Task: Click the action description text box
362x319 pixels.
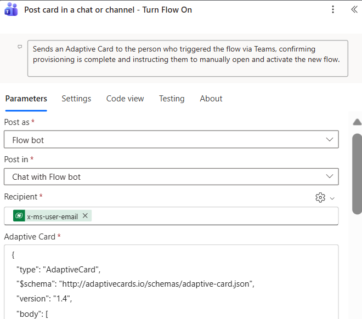Action: (x=188, y=58)
